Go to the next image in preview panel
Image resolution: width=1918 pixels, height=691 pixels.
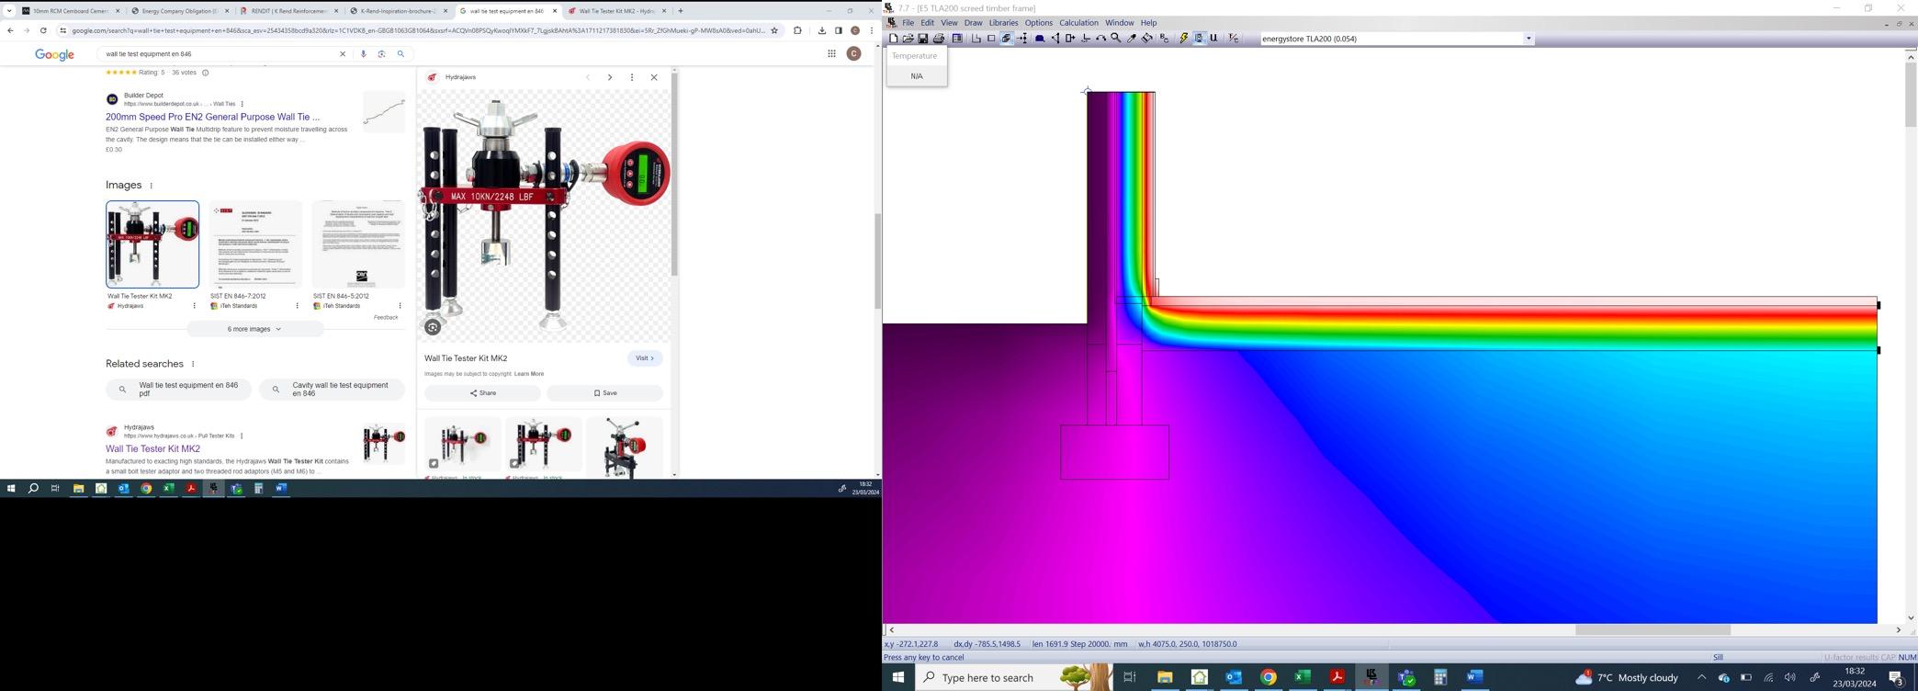[610, 77]
